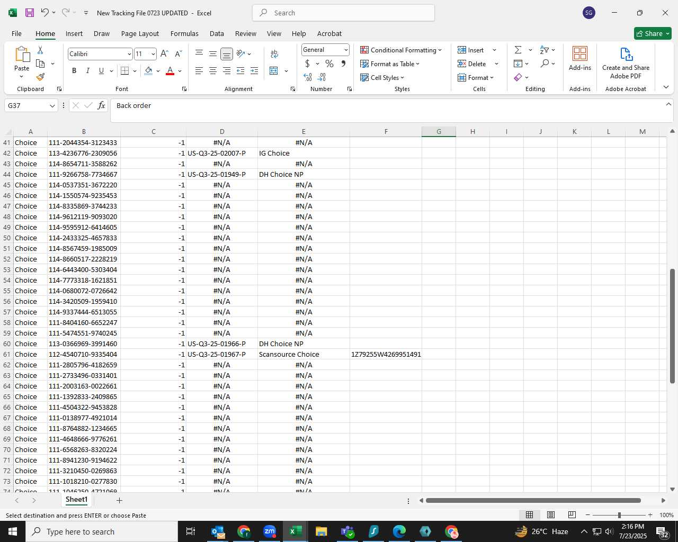Open the File menu
This screenshot has width=678, height=542.
coord(17,33)
